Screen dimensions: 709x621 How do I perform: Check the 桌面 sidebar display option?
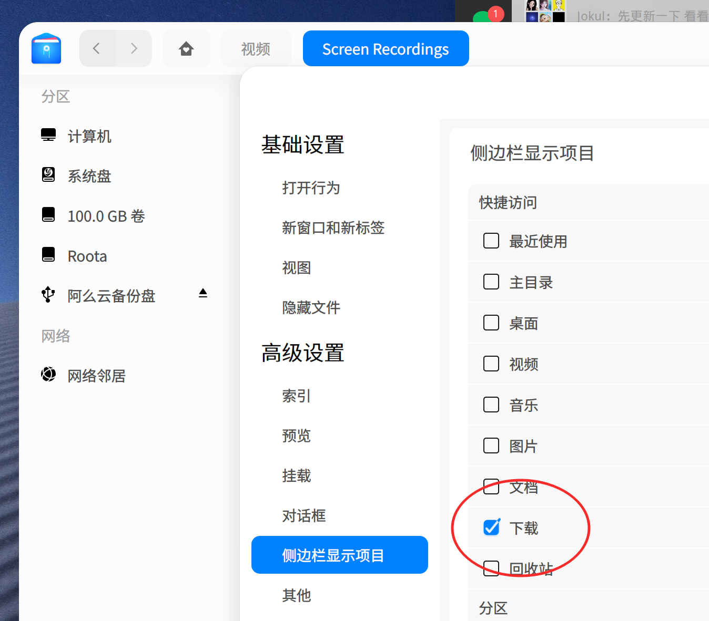(x=491, y=322)
